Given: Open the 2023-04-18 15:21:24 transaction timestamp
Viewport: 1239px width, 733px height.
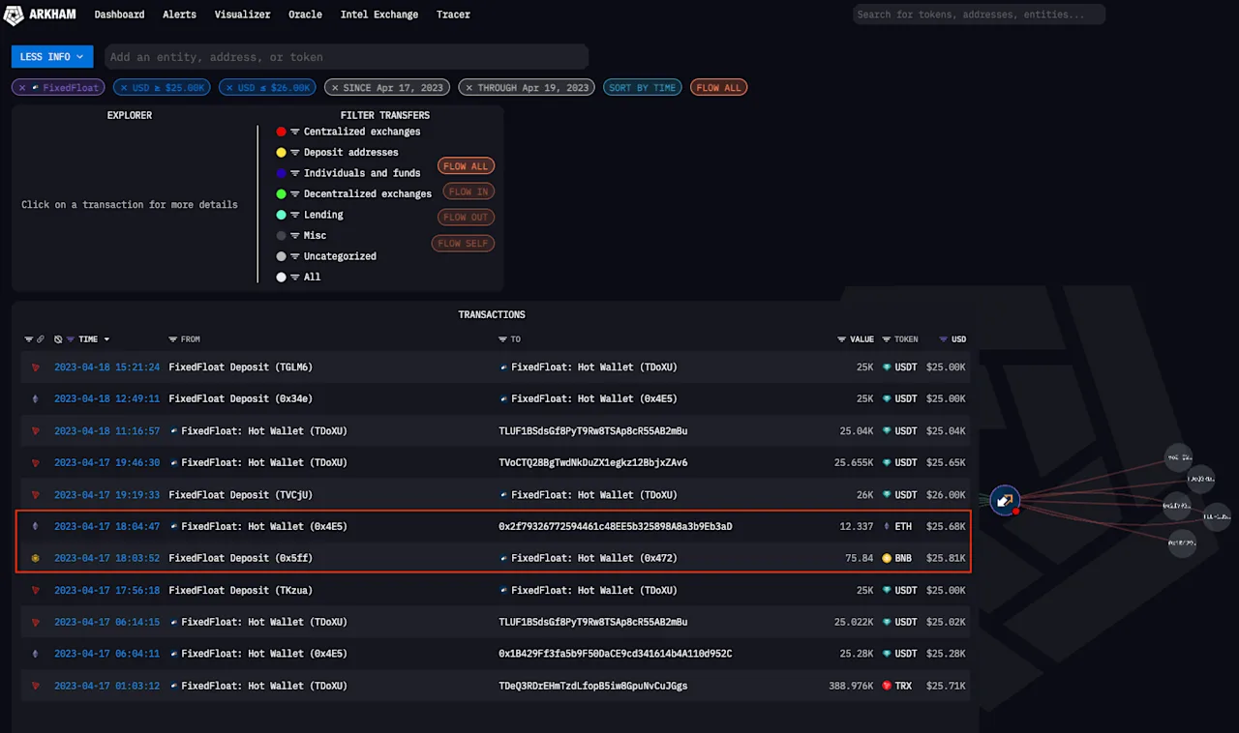Looking at the screenshot, I should (107, 367).
